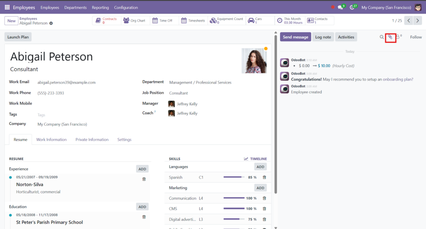Click the Communication 100% progress bar
The height and width of the screenshot is (229, 426).
coord(234,198)
